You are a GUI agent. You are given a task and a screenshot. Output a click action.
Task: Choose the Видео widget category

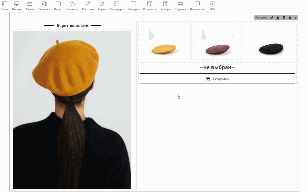pyautogui.click(x=58, y=6)
